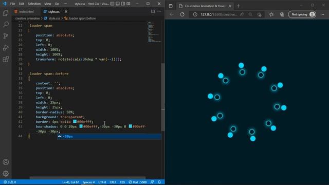Screen dimensions: 329x185
Task: Stop Live Server on Port : 5500
Action: pos(138,182)
